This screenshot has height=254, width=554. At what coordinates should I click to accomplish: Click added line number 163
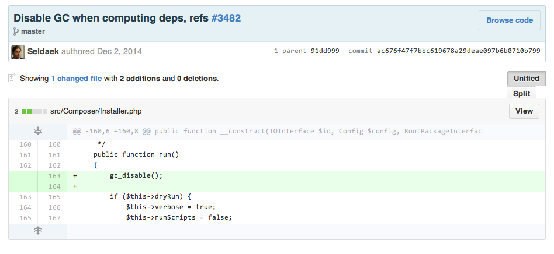click(x=54, y=175)
